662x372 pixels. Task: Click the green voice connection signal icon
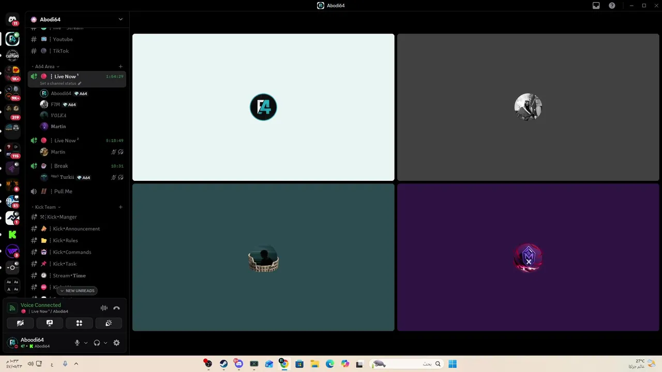(x=12, y=308)
